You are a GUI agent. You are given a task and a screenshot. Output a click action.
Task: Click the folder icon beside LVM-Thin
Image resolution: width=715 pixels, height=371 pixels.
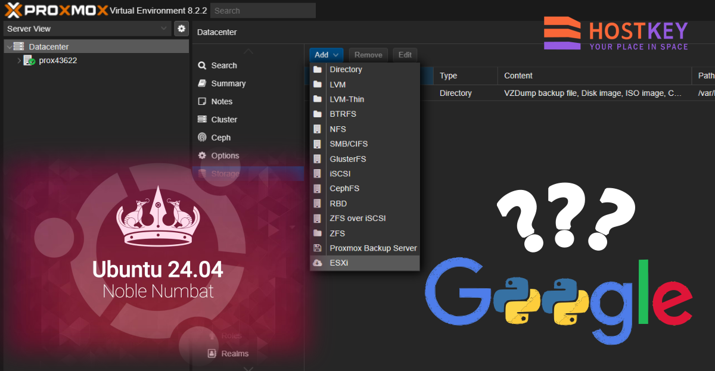pyautogui.click(x=318, y=99)
